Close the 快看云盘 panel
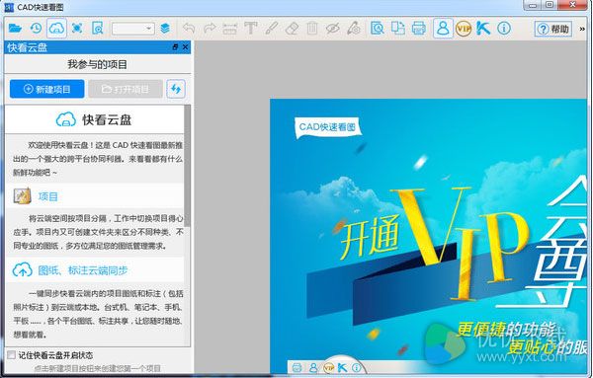This screenshot has width=593, height=378. point(185,47)
